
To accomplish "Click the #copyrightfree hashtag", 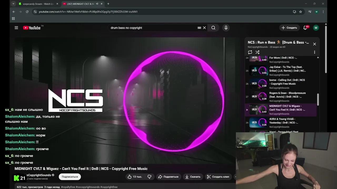I will 109,187.
